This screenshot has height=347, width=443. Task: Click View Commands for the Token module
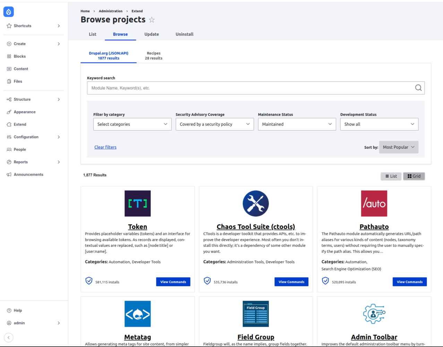click(x=173, y=281)
